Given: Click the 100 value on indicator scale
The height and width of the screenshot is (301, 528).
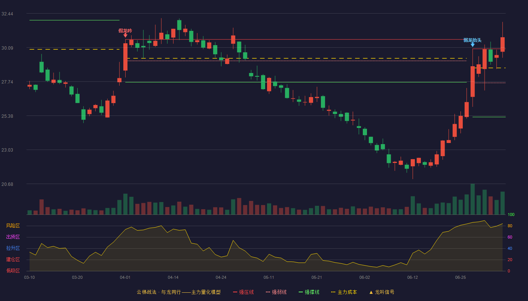Looking at the screenshot, I should (x=511, y=214).
